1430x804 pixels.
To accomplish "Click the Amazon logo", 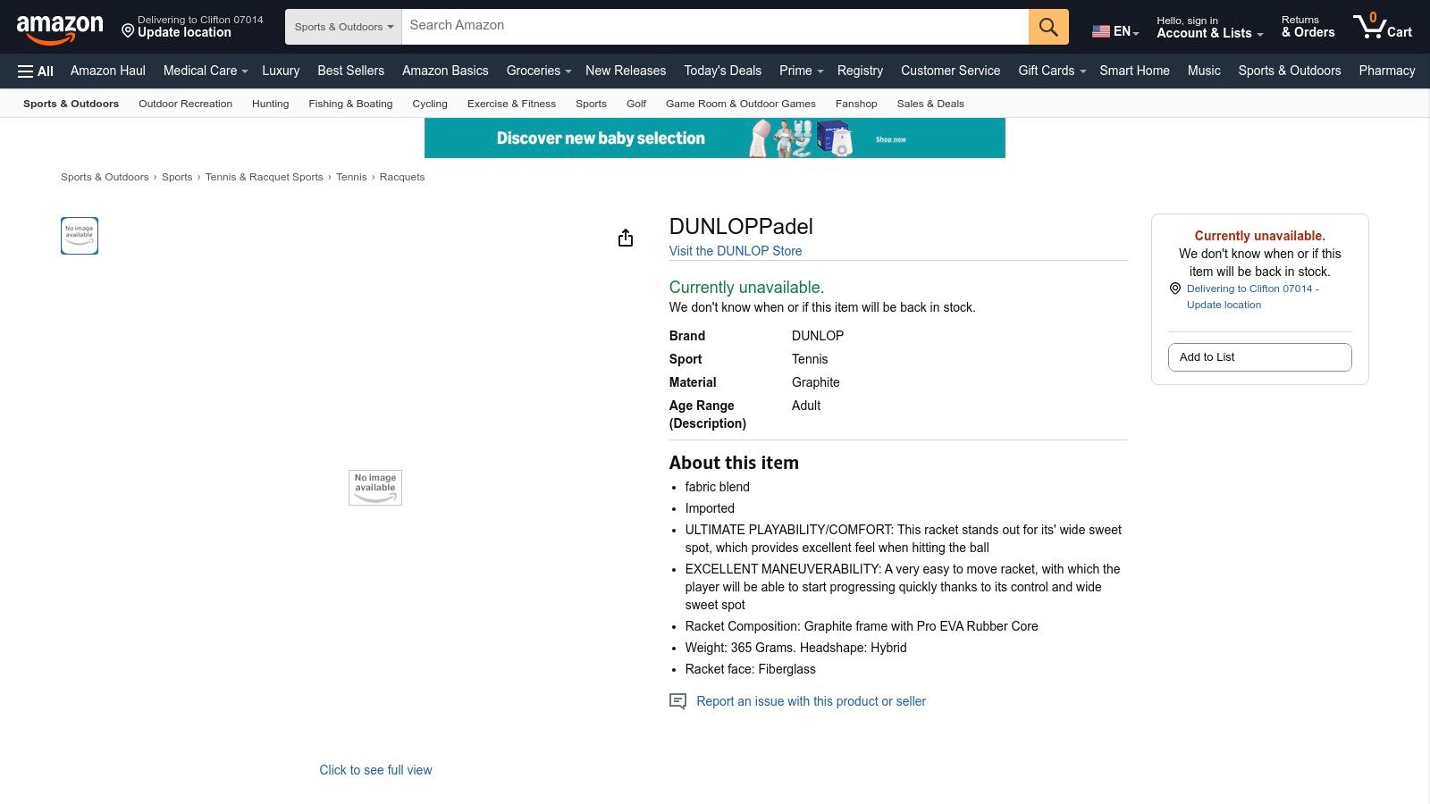I will pos(60,28).
